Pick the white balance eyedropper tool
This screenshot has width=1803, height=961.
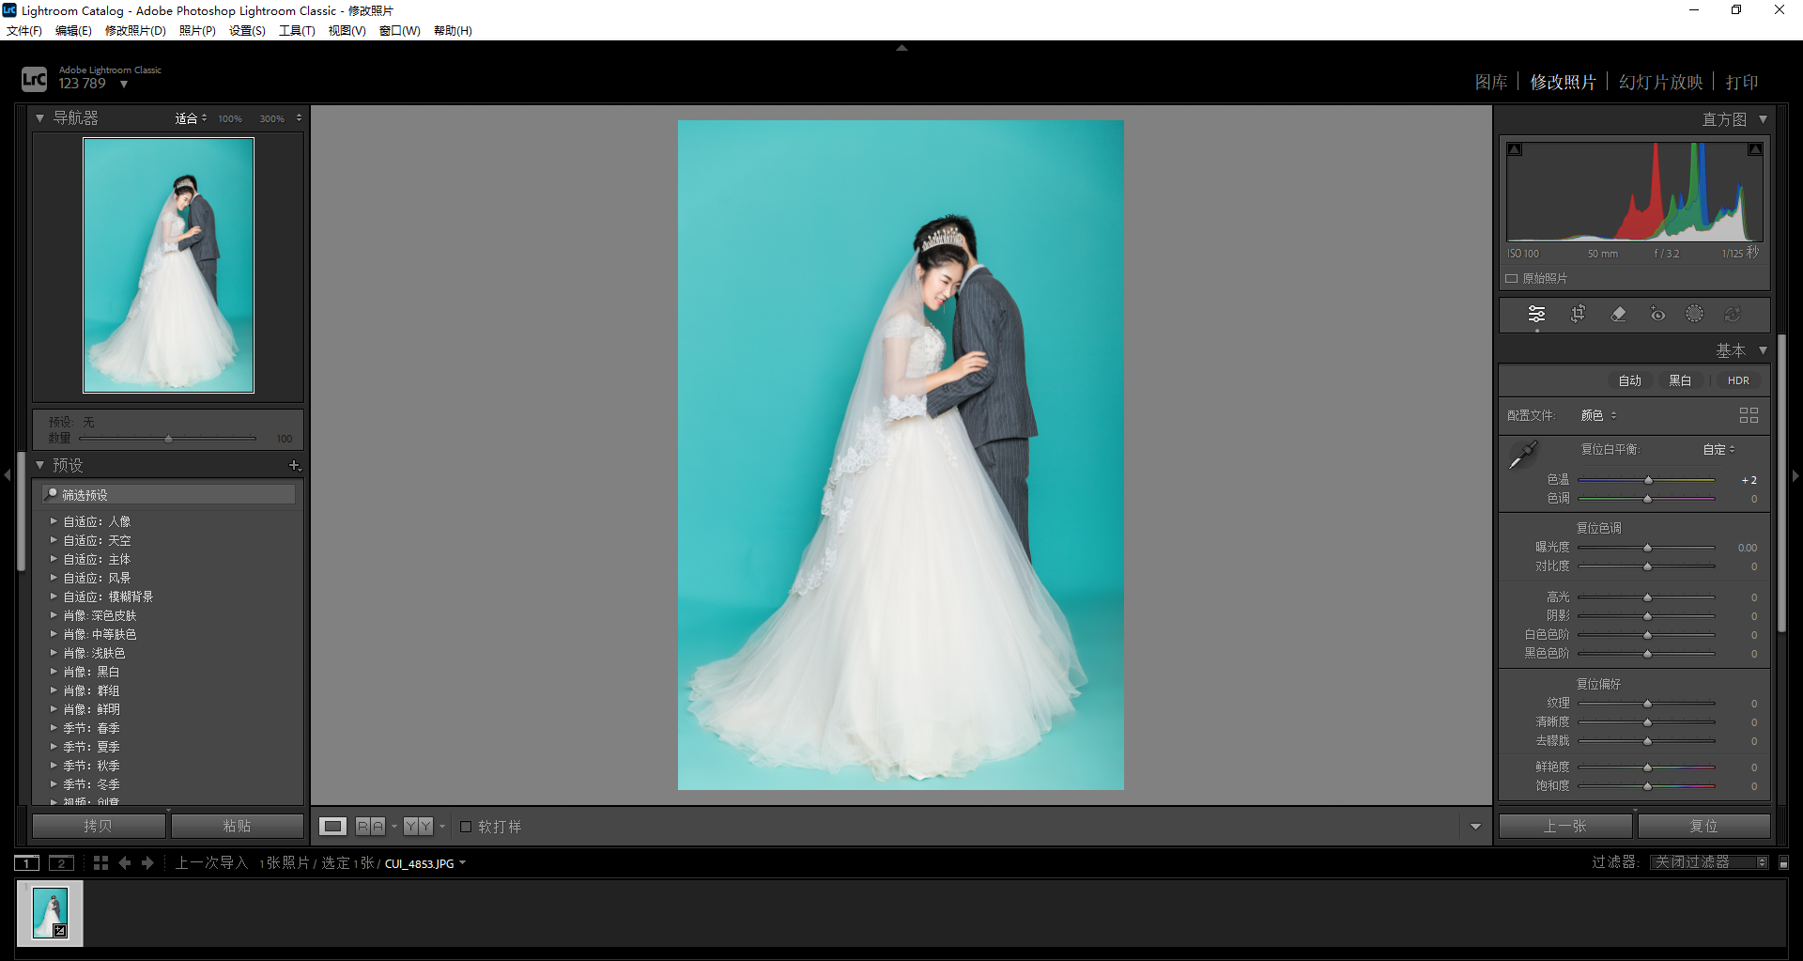(x=1522, y=455)
